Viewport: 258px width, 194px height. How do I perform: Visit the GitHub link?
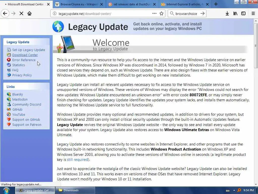click(17, 109)
